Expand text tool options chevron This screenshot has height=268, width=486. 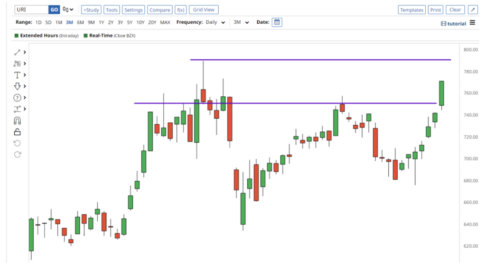click(x=25, y=75)
